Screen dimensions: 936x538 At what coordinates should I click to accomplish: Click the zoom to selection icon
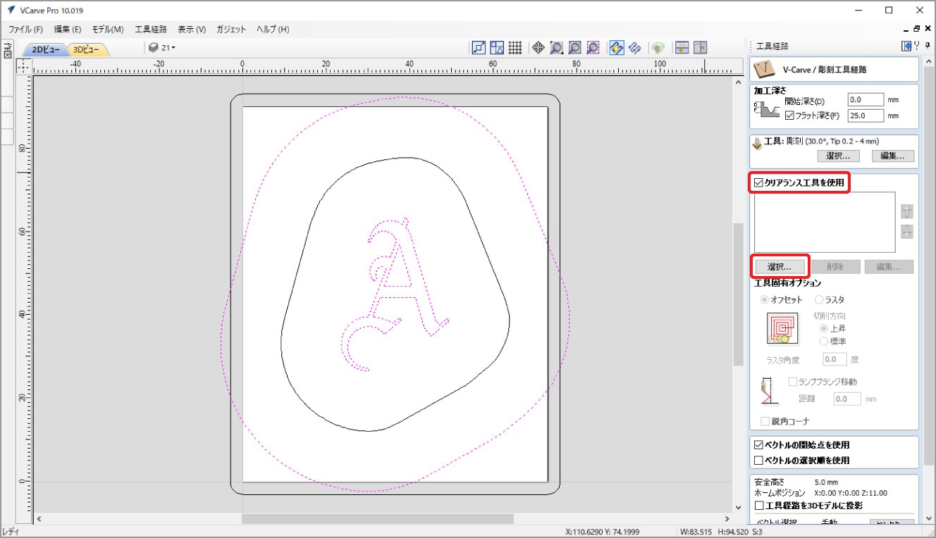click(x=593, y=48)
